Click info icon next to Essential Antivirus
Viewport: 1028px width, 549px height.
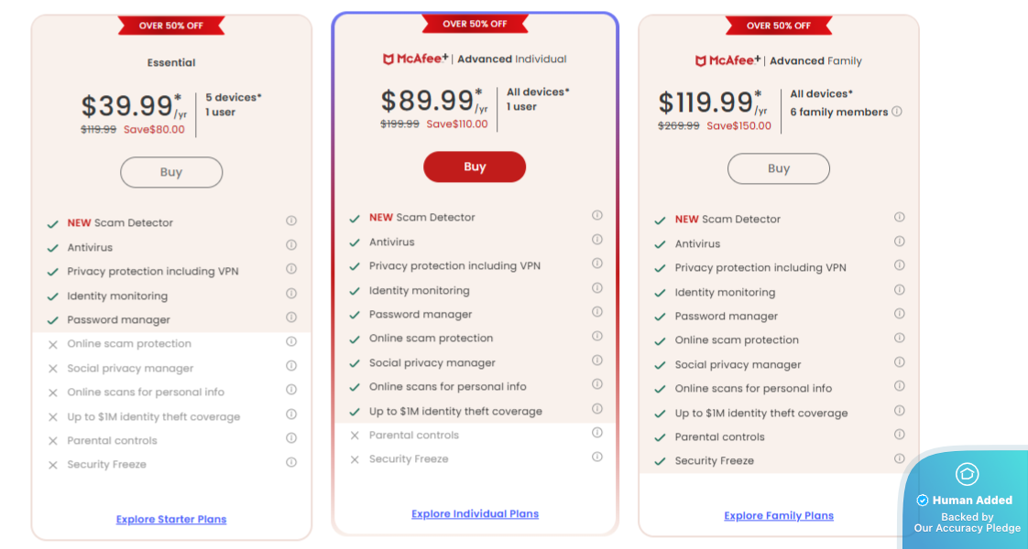[x=291, y=245]
